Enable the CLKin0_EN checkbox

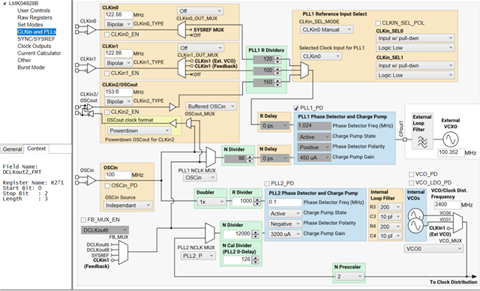point(106,34)
